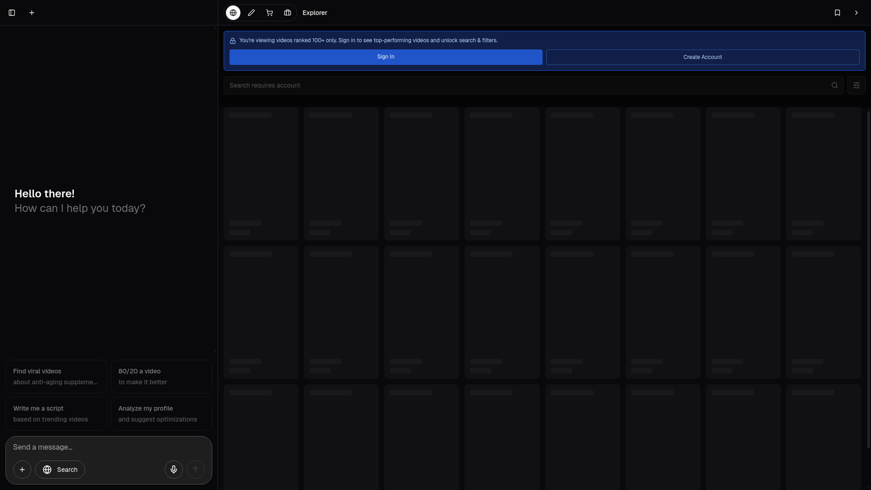Toggle the left sidebar panel icon

click(12, 13)
